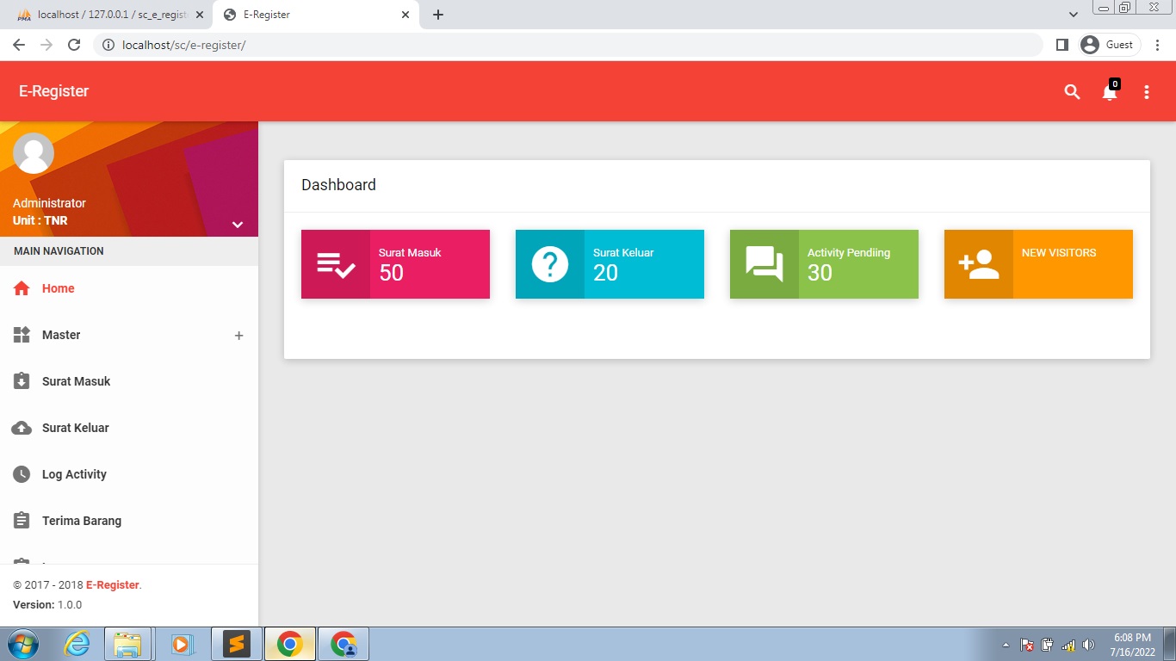Open Log Activity in the sidebar
This screenshot has height=661, width=1176.
pyautogui.click(x=74, y=474)
